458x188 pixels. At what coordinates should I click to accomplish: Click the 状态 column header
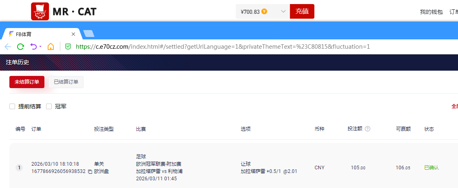(x=429, y=129)
